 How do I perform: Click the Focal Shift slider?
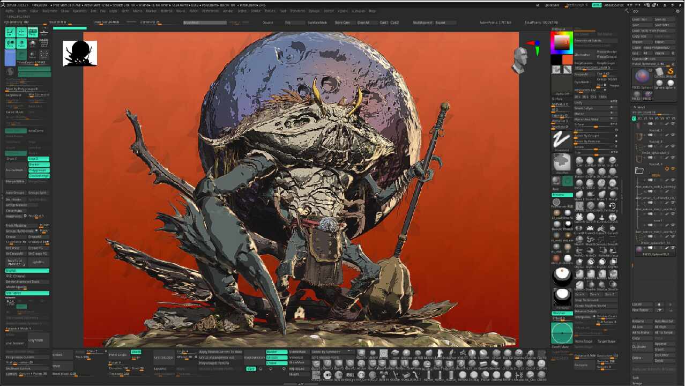[x=68, y=24]
